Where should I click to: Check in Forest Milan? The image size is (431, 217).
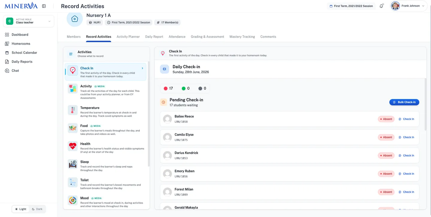coord(406,192)
